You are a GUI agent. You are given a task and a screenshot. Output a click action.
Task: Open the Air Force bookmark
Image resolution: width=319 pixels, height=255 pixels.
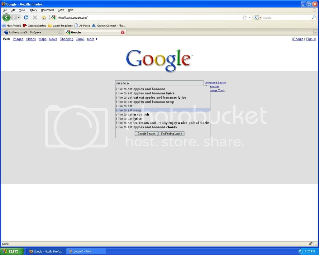tap(82, 26)
